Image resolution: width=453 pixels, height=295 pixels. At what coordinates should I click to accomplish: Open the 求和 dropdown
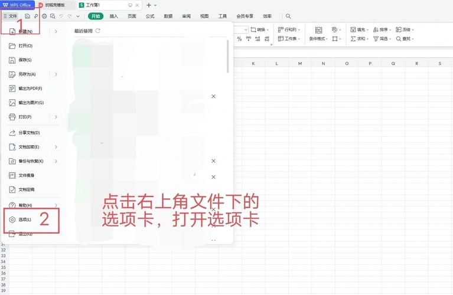pos(360,39)
